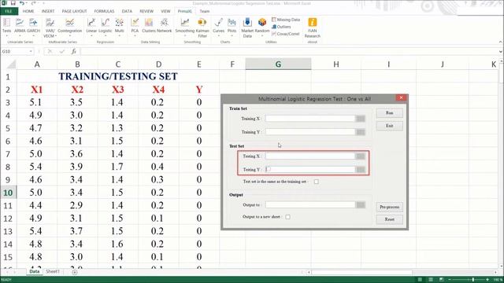Image resolution: width=504 pixels, height=283 pixels.
Task: Open the Multi regression tool
Action: point(119,26)
